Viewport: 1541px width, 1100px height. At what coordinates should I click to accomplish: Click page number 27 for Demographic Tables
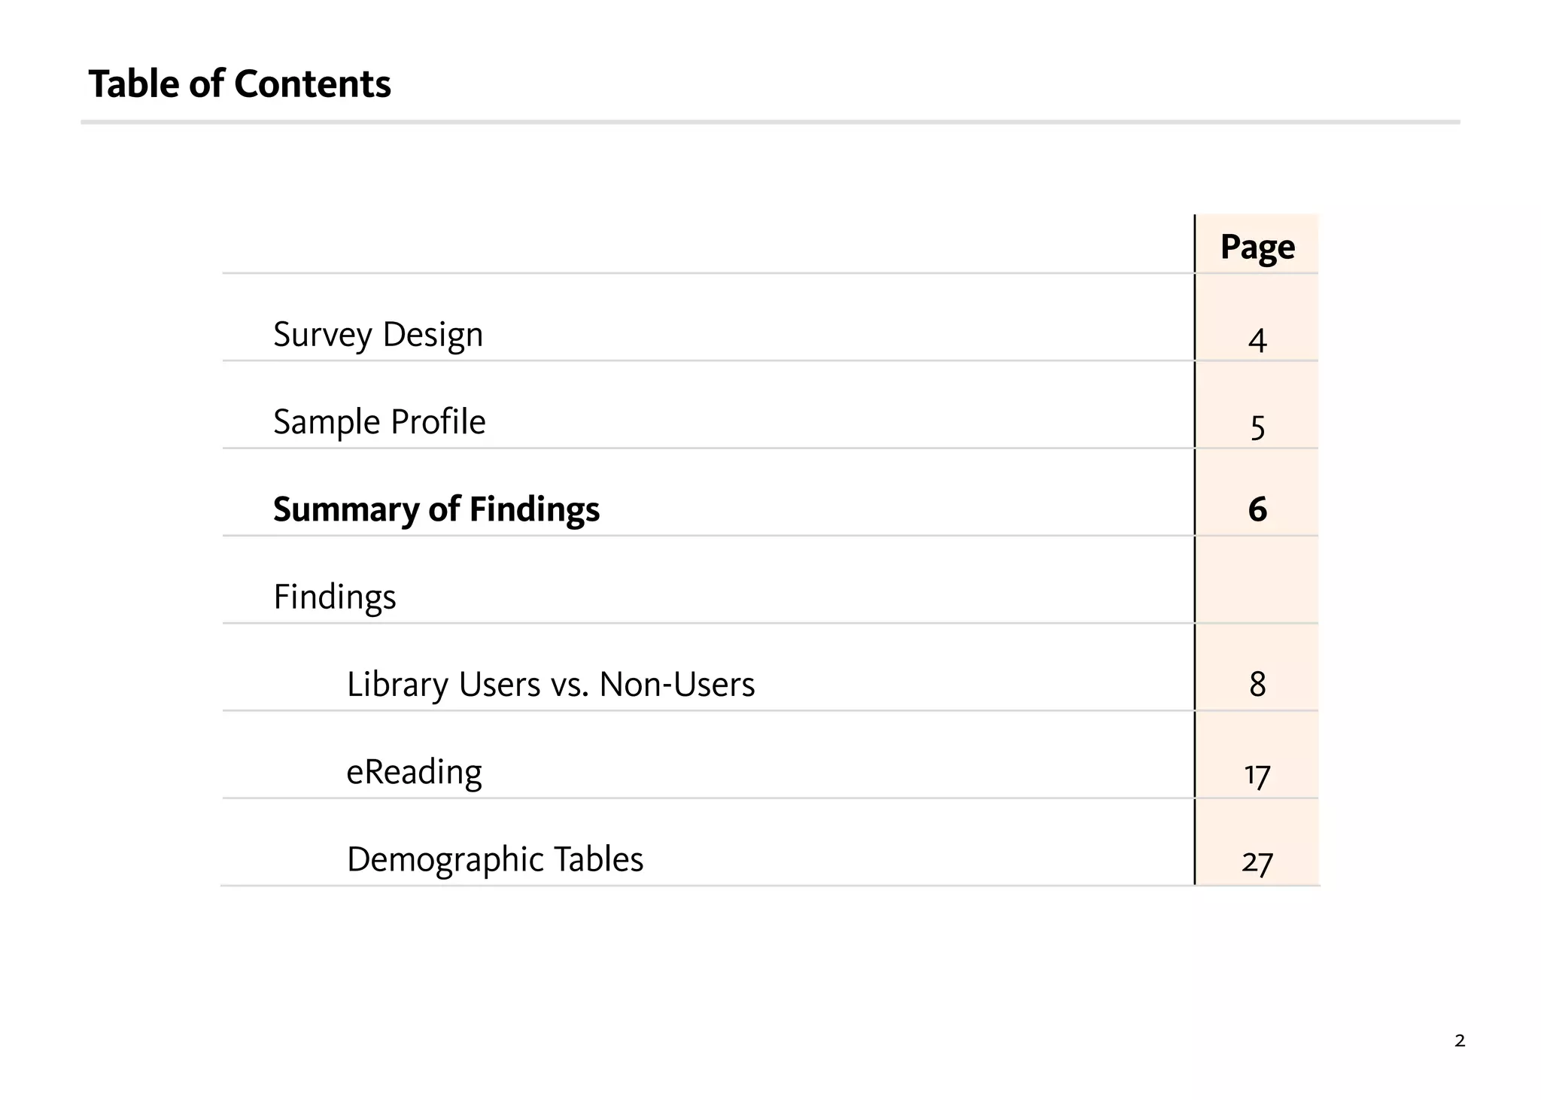[x=1257, y=862]
